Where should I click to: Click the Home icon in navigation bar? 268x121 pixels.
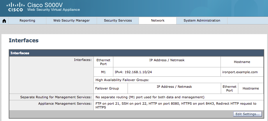pyautogui.click(x=4, y=21)
